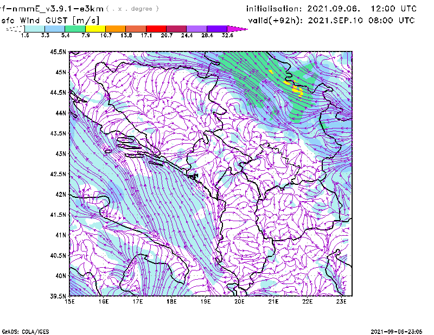This screenshot has width=434, height=335.
Task: Click the 20E longitude label
Action: coord(239,301)
